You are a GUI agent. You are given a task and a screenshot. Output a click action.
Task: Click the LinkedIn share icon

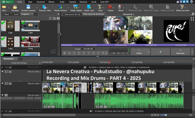click(187, 2)
